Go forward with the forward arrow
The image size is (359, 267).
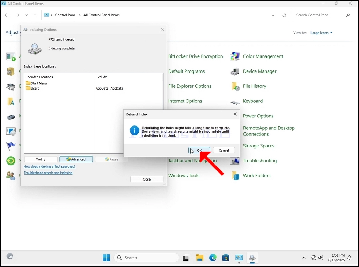point(17,15)
